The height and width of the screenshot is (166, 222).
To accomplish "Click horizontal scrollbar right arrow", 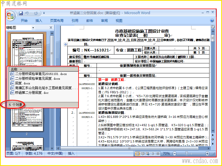I will pos(208,148).
